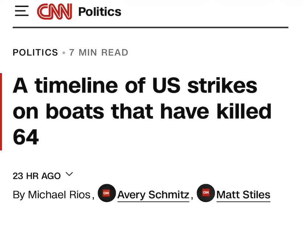The image size is (303, 230).
Task: Click the 23 HR AGO timestamp text
Action: point(36,176)
